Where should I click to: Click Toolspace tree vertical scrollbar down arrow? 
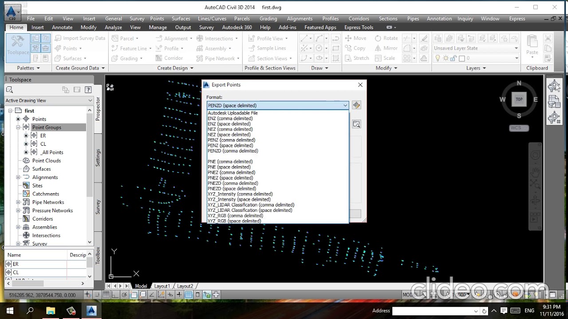[90, 242]
